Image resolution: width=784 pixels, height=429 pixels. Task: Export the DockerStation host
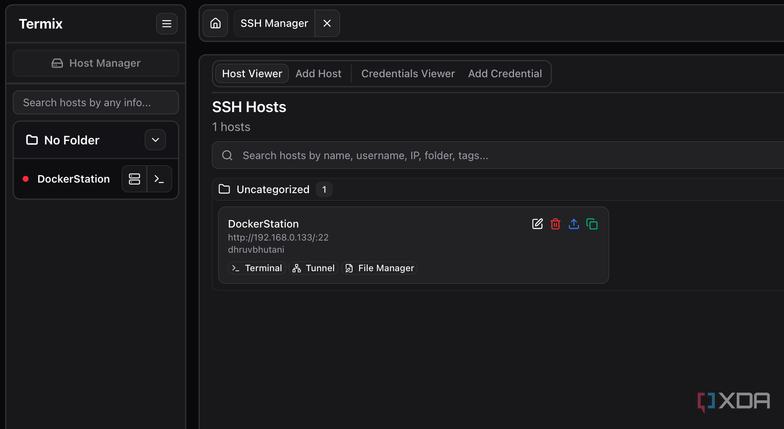[574, 224]
